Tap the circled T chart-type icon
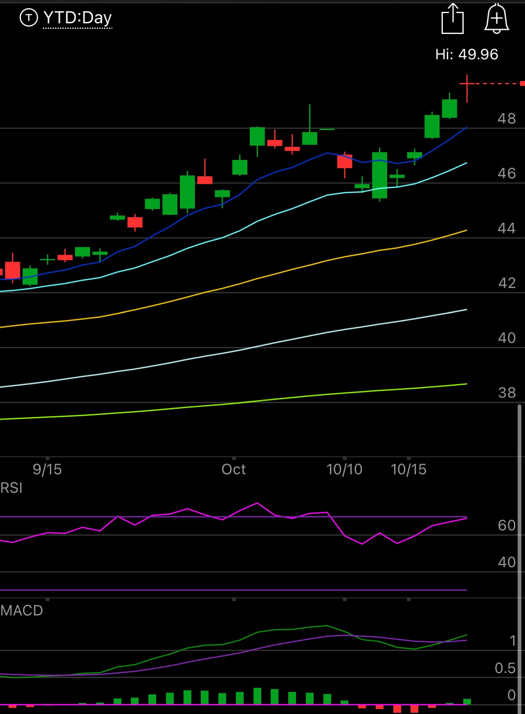The image size is (525, 714). 29,18
